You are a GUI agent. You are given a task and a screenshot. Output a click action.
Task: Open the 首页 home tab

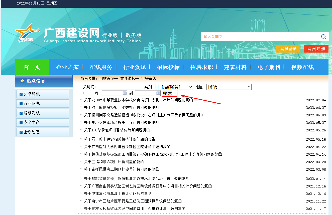pyautogui.click(x=32, y=67)
